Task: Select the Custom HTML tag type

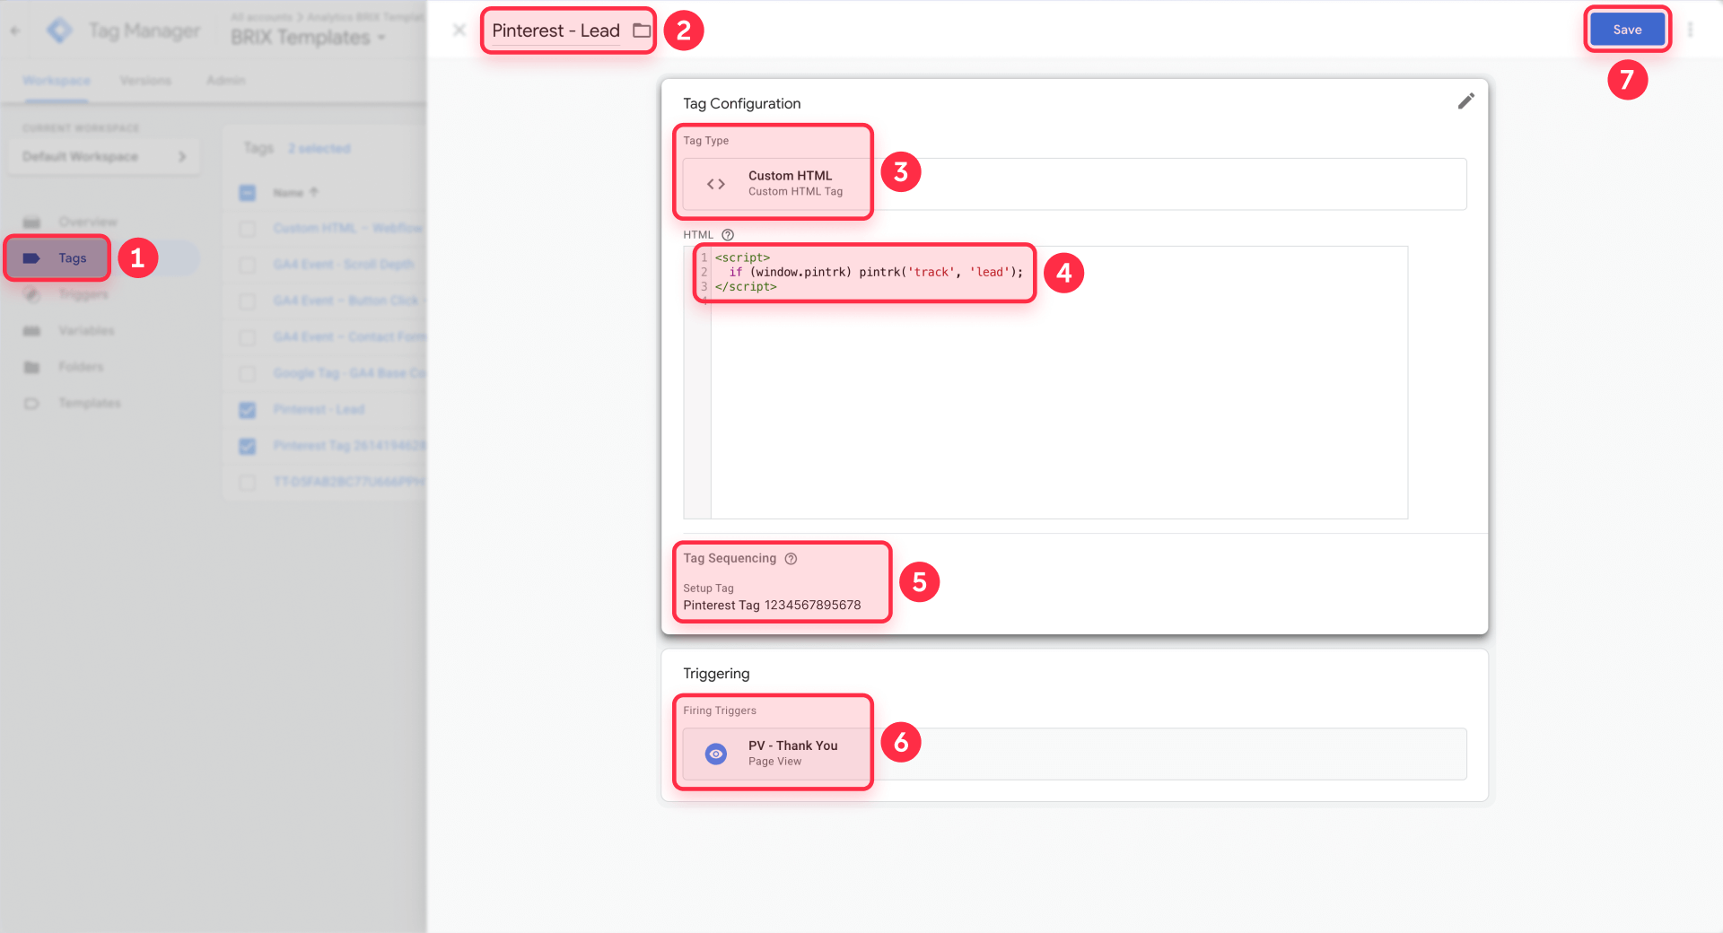Action: (x=1074, y=184)
